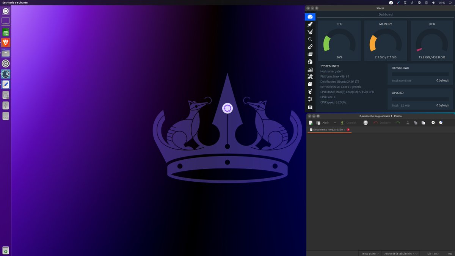The image size is (455, 256).
Task: Click Deshacer undo button in Pluma
Action: [382, 123]
